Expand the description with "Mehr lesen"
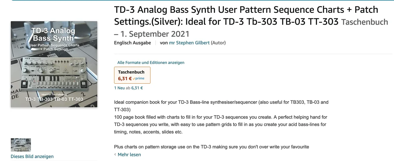The height and width of the screenshot is (161, 394). click(129, 155)
